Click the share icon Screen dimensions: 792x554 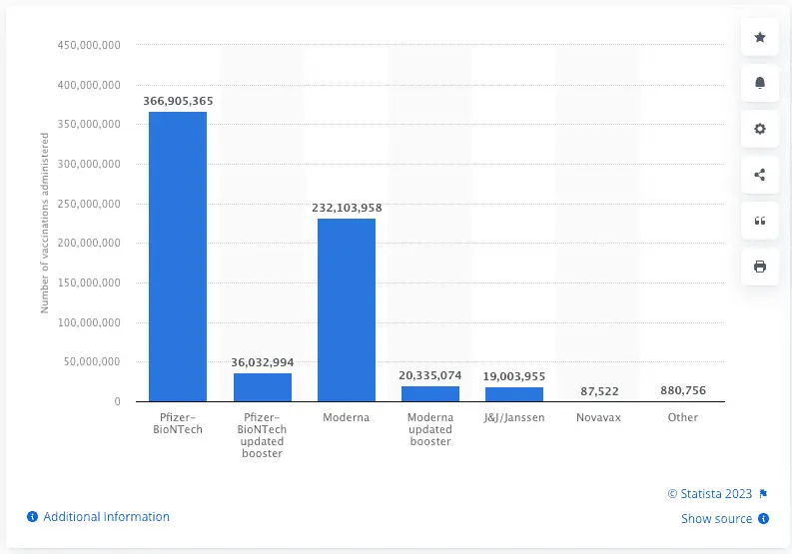(x=760, y=175)
